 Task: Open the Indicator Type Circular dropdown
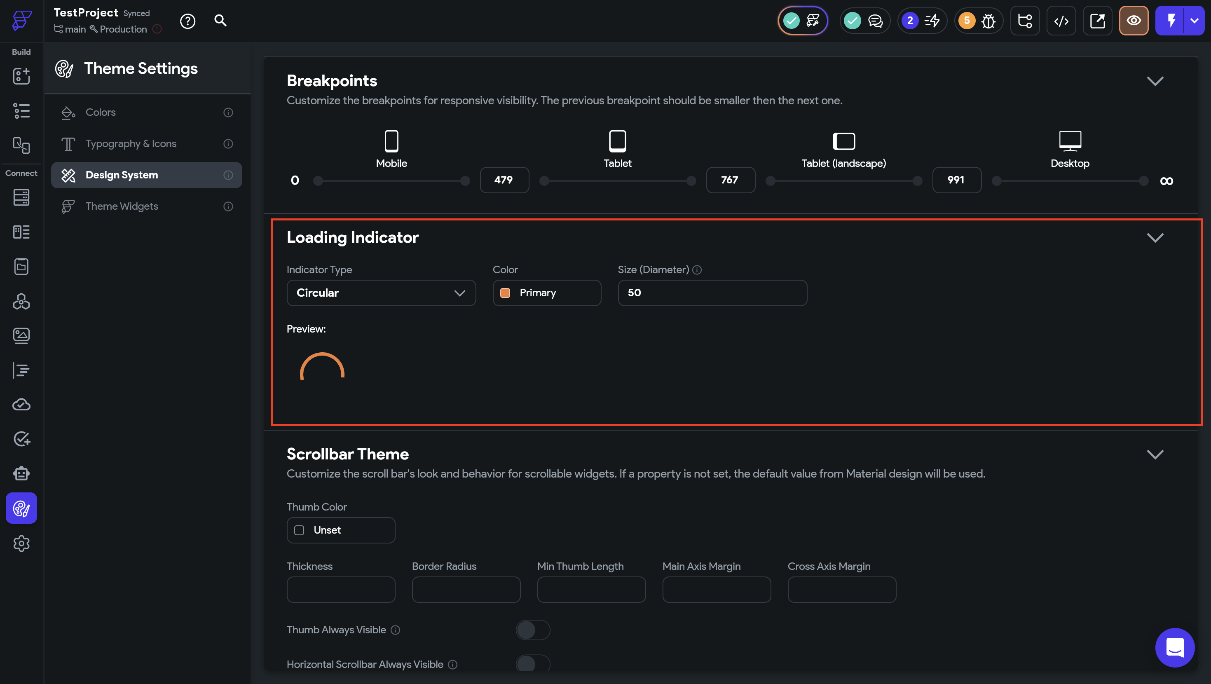tap(381, 293)
